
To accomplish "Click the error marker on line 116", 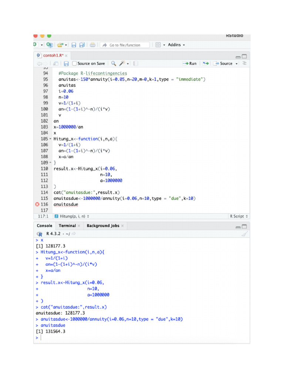I will coord(37,204).
